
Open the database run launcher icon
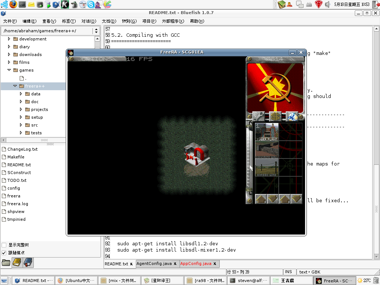[x=47, y=4]
